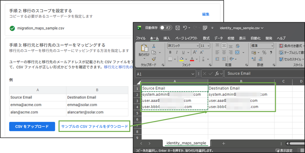Add a new sheet with plus button

pos(224,143)
